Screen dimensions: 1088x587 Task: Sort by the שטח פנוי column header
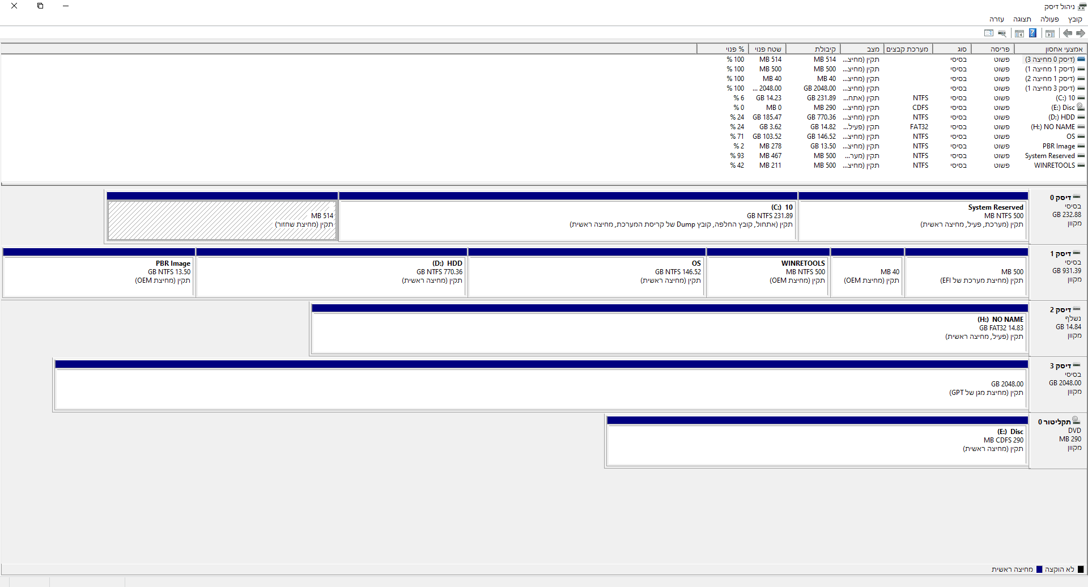[767, 49]
